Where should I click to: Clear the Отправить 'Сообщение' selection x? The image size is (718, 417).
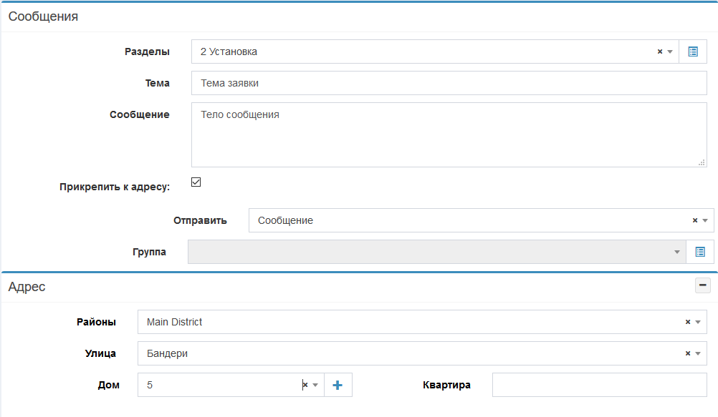(694, 220)
